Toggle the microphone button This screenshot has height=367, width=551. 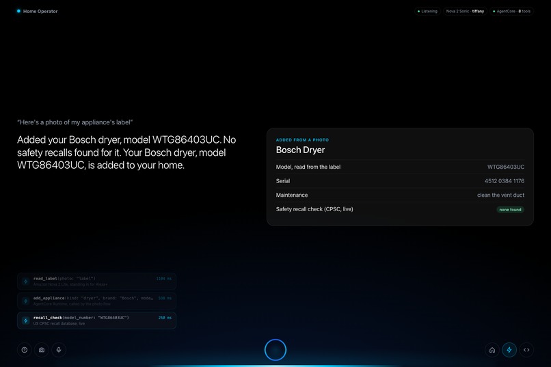pos(59,350)
